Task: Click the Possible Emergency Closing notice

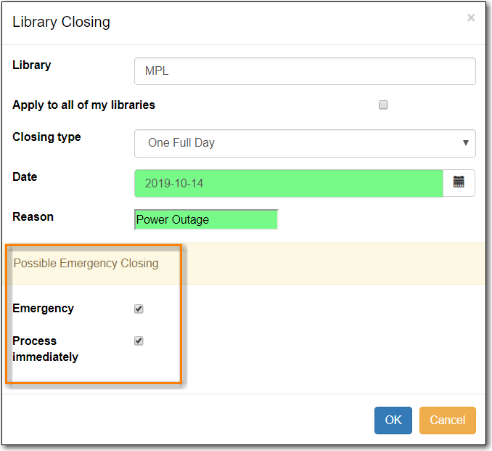Action: click(86, 263)
